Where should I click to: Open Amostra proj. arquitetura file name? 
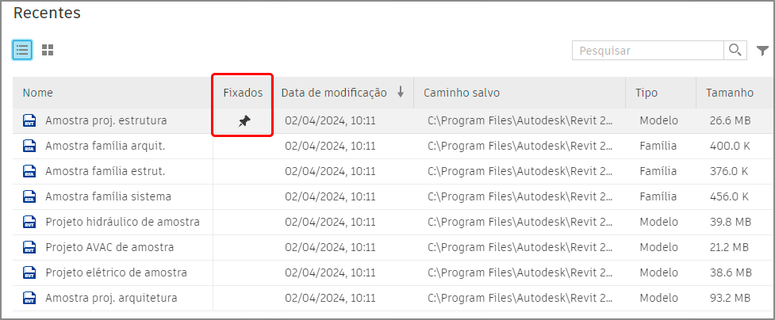[111, 299]
